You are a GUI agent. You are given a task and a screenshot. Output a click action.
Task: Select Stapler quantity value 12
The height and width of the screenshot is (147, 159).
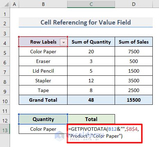(x=91, y=81)
